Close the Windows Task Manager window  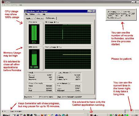[94, 11]
